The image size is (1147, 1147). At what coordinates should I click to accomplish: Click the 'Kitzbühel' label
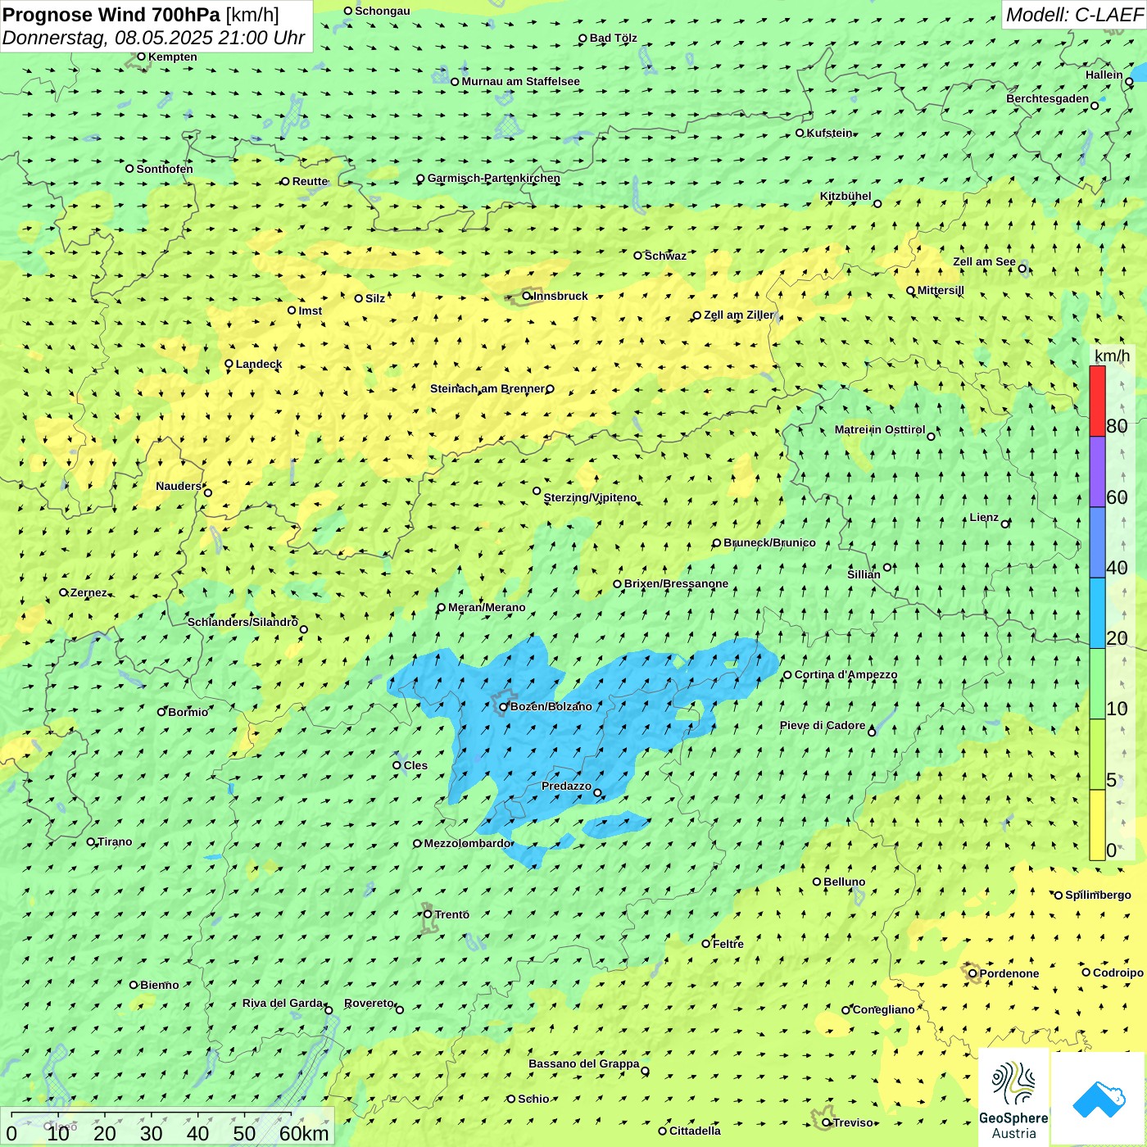[x=846, y=196]
